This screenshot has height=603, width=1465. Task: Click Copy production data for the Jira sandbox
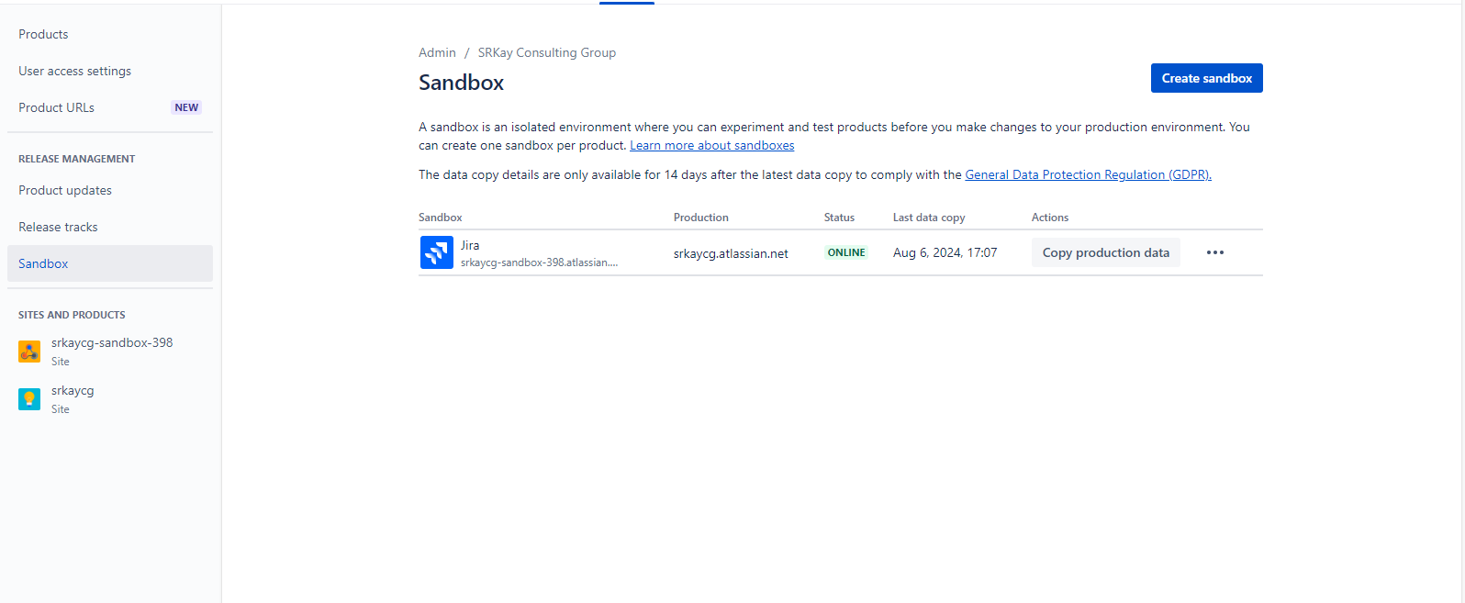tap(1105, 252)
